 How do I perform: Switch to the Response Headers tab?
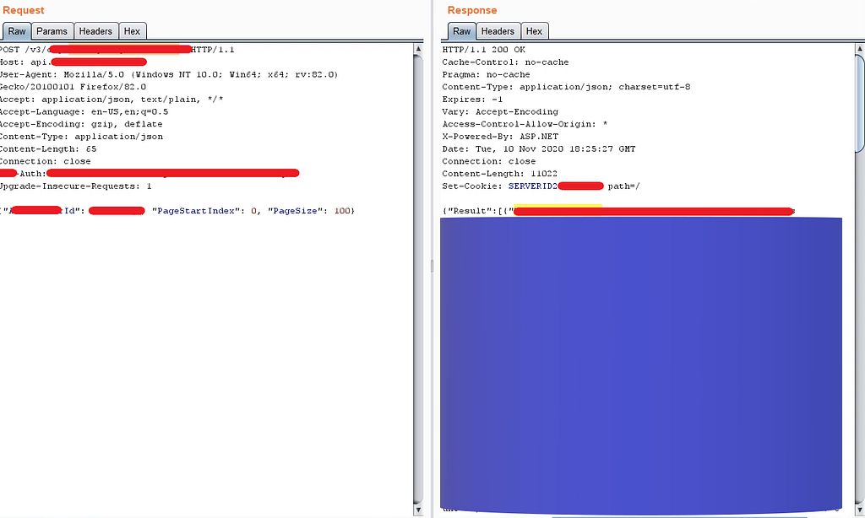point(498,31)
